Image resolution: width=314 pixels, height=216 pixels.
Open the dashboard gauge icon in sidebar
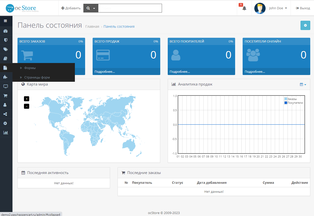[x=5, y=31]
